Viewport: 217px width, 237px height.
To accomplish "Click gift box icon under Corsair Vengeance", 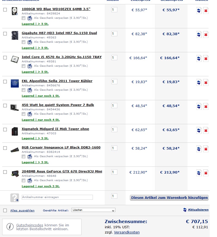I will pyautogui.click(x=30, y=157).
